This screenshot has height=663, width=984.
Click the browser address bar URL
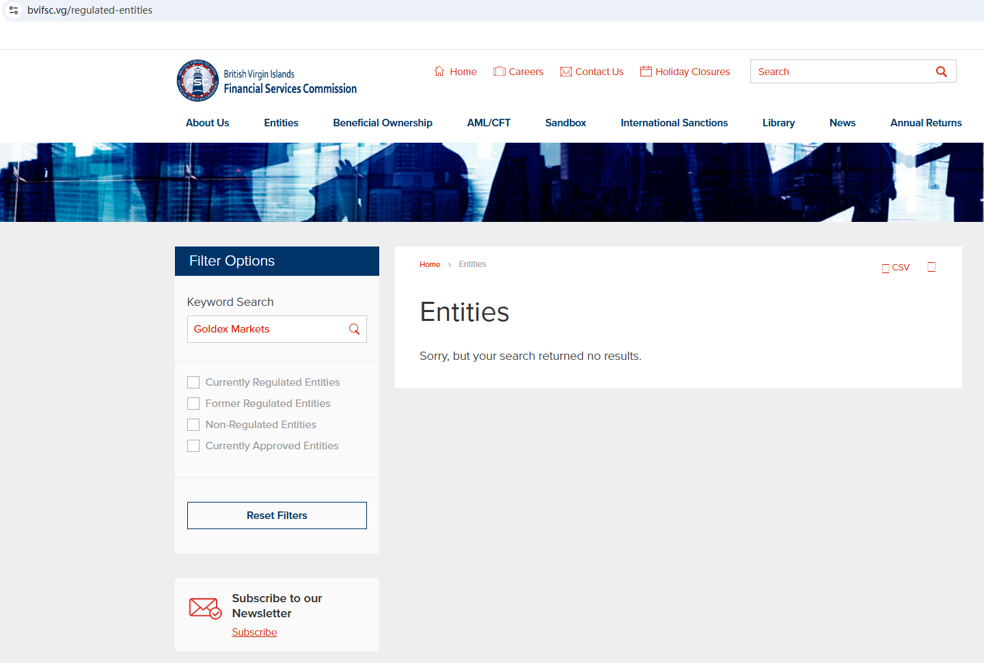click(x=90, y=10)
